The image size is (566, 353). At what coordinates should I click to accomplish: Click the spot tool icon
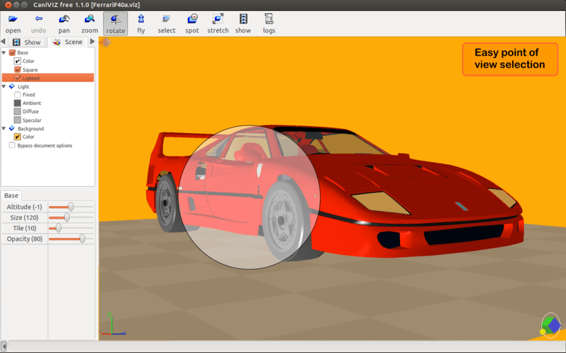pos(192,19)
